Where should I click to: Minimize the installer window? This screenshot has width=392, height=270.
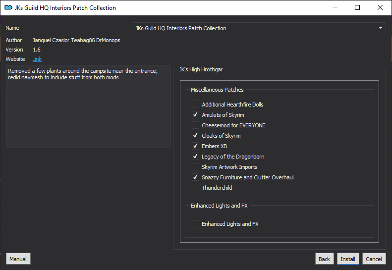[335, 7]
